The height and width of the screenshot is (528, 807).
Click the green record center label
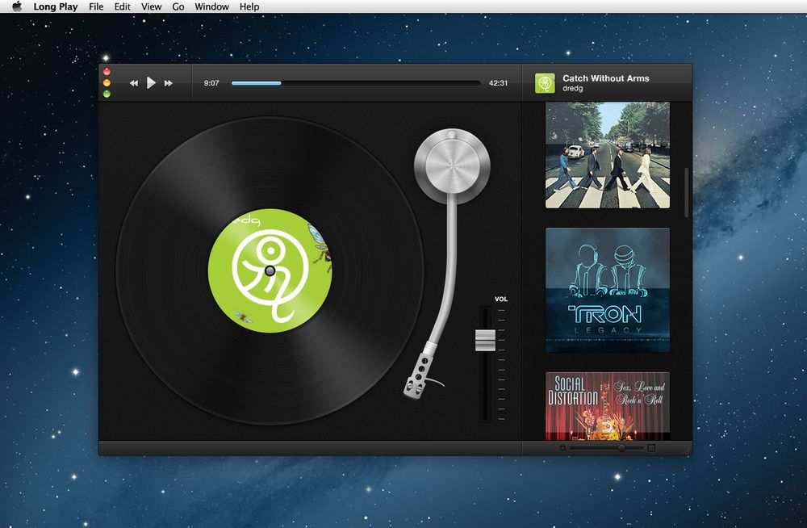[270, 270]
